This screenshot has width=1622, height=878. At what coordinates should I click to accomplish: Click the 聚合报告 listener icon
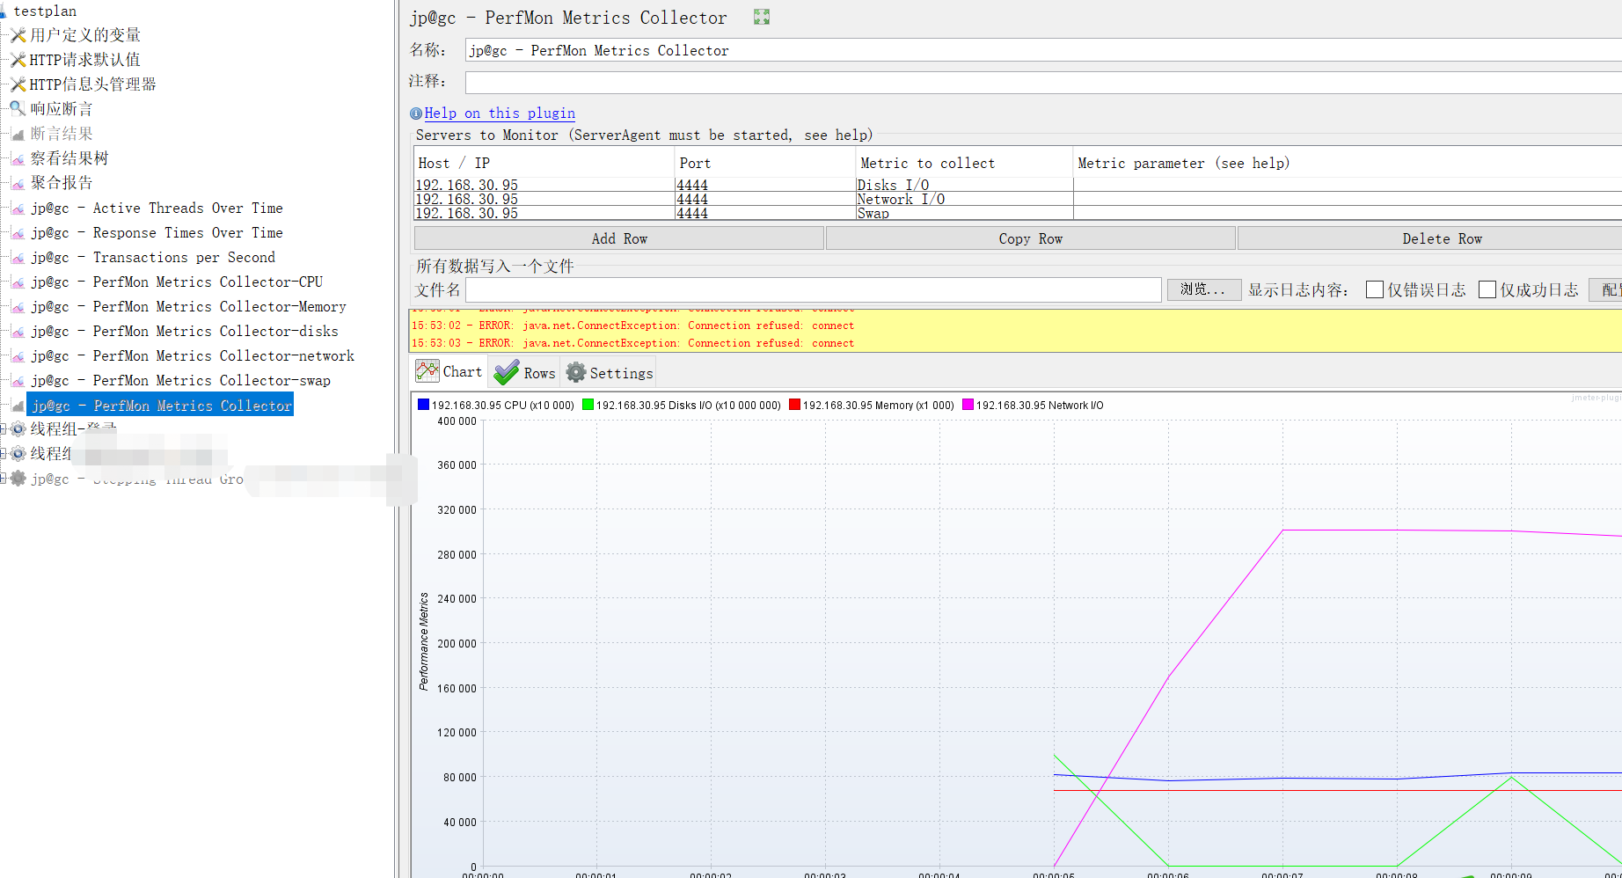18,183
